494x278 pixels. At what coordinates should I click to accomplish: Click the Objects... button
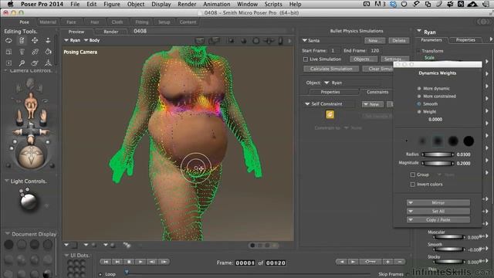pyautogui.click(x=364, y=59)
